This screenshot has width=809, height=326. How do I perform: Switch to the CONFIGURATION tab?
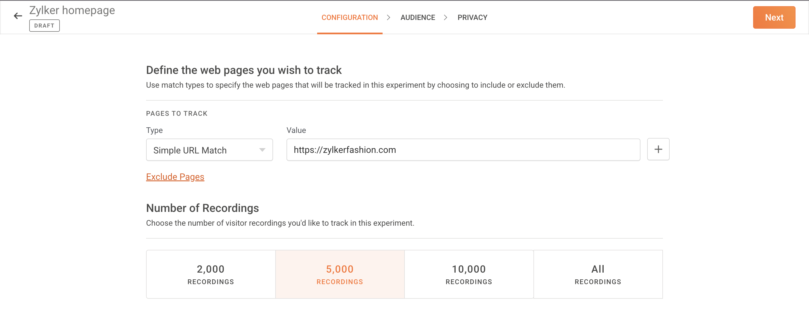[349, 18]
